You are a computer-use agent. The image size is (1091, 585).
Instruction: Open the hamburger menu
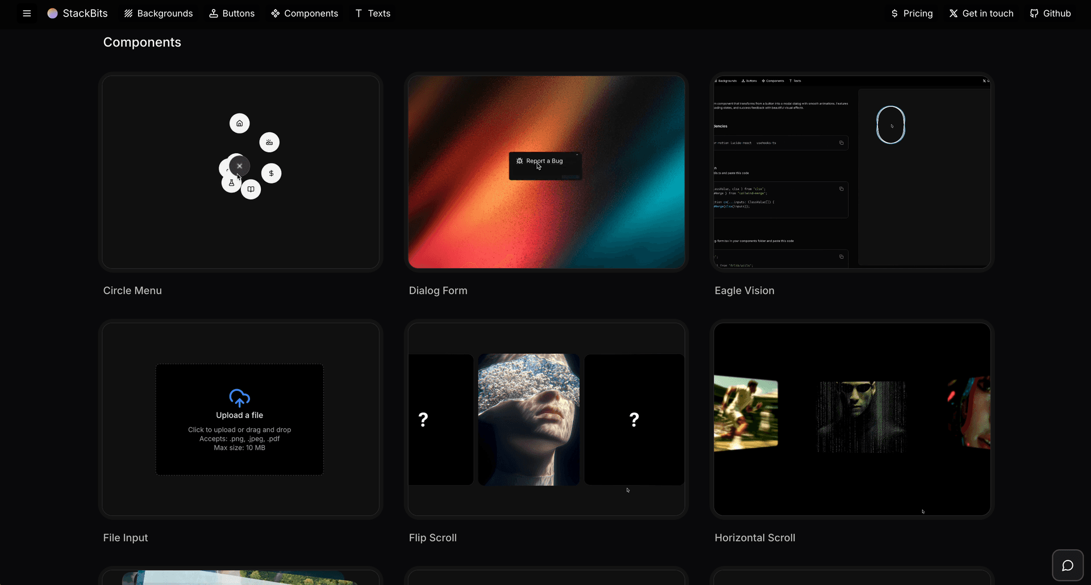point(27,13)
